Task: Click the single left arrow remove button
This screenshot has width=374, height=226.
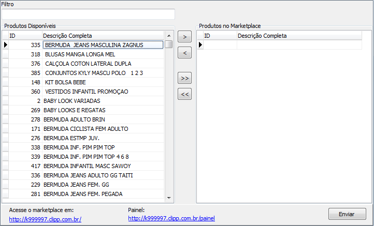Action: pos(184,53)
